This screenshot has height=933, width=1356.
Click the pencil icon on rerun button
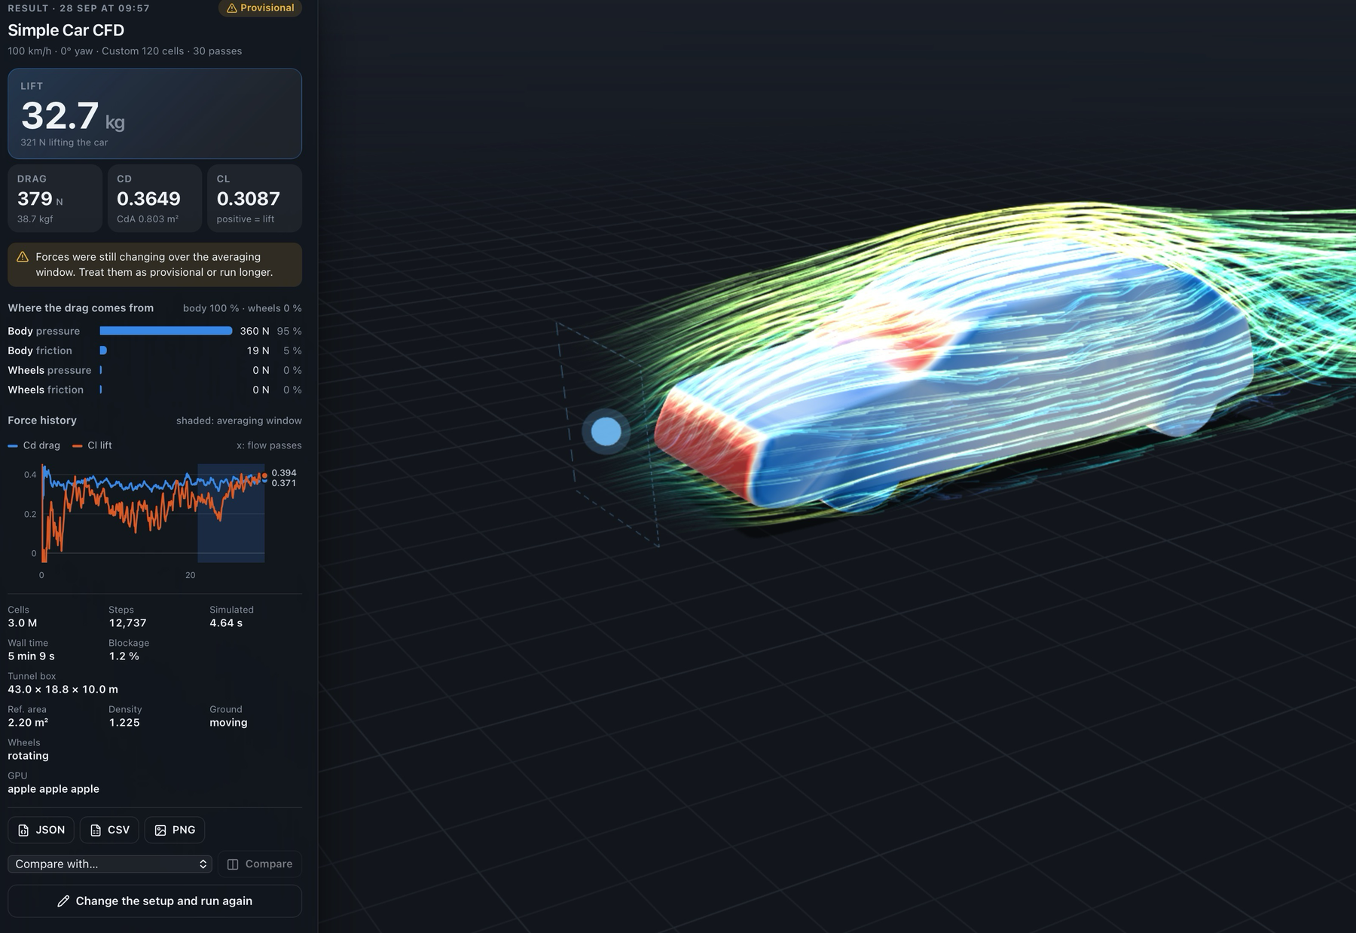pyautogui.click(x=63, y=901)
